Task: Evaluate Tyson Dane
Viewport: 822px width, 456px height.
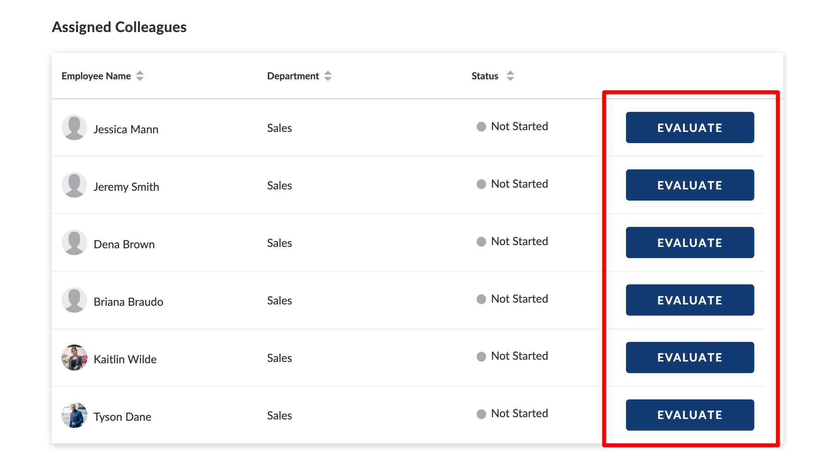Action: point(690,415)
